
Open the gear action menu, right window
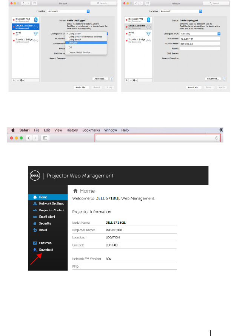135,80
